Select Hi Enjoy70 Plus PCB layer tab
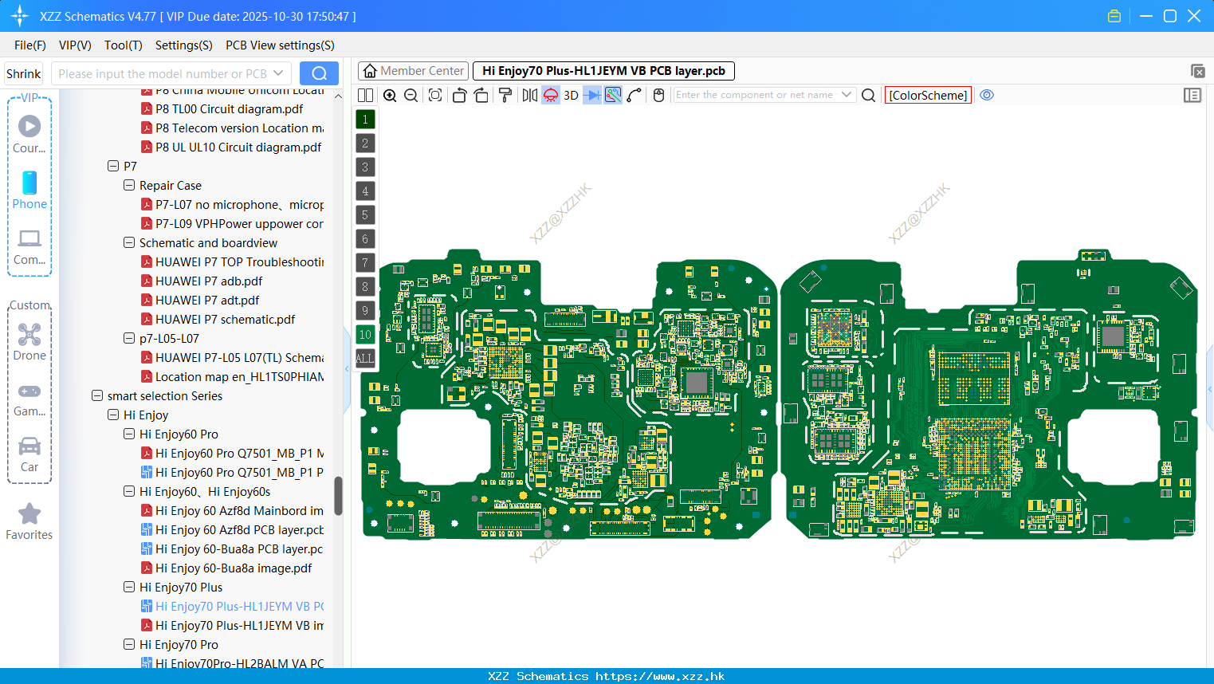The image size is (1214, 684). [603, 71]
